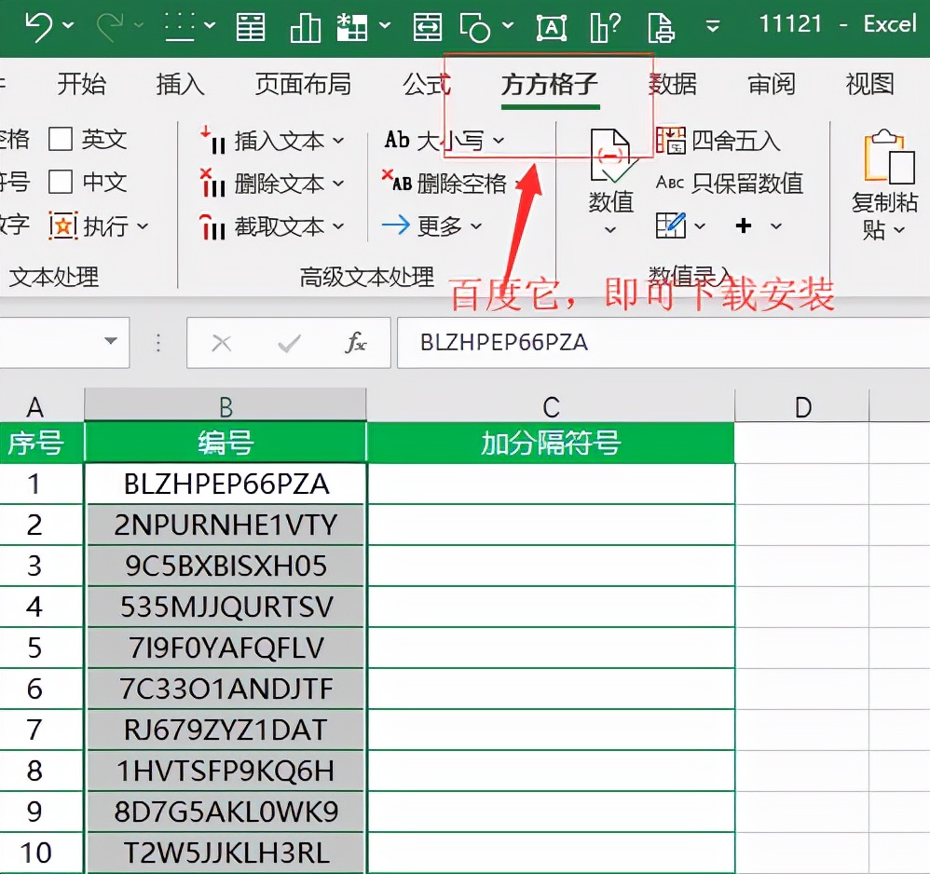
Task: Switch to the 插入 tab
Action: (180, 84)
